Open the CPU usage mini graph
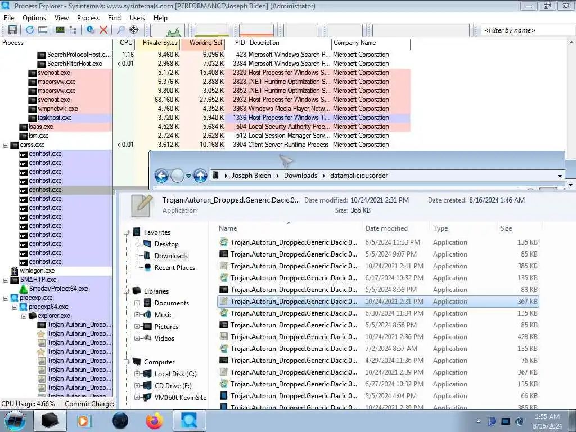This screenshot has height=432, width=576. 167,30
